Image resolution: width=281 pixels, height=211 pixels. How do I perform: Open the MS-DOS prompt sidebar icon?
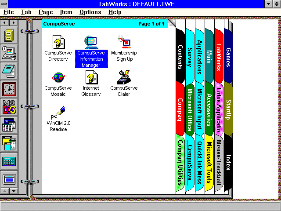pyautogui.click(x=9, y=107)
